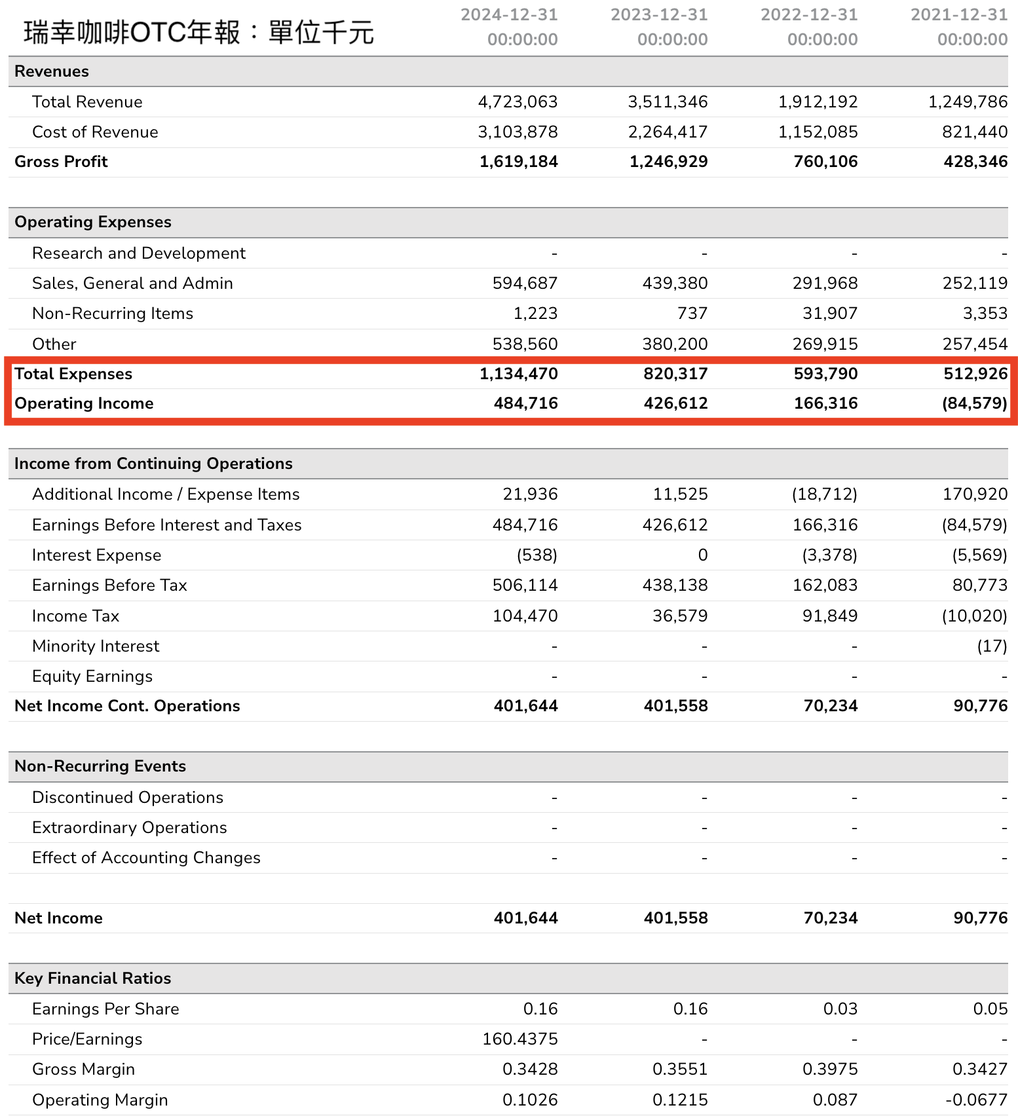Select the 2024 Total Revenue value 4,723,063
This screenshot has height=1116, width=1018.
[518, 102]
